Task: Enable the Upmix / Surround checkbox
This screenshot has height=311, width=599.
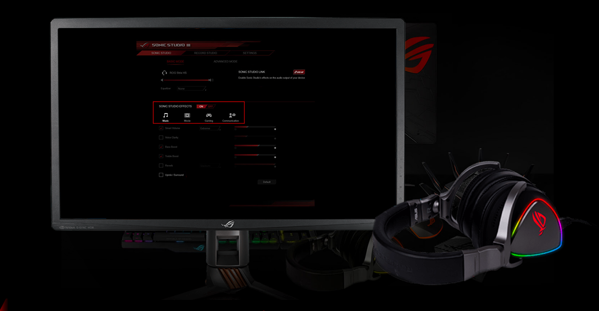Action: coord(161,175)
